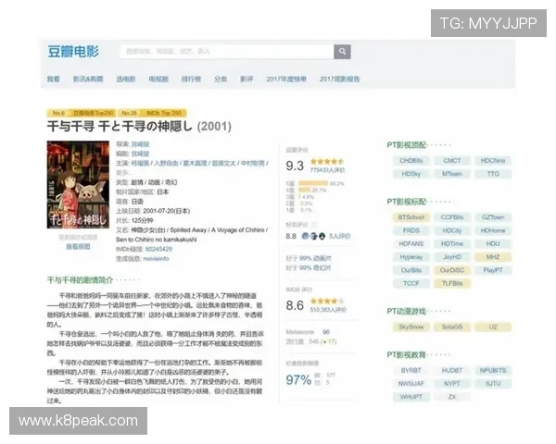Open the NWSUAF site tag

411,384
